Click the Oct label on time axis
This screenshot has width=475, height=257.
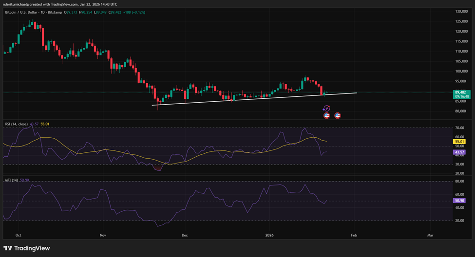18,235
